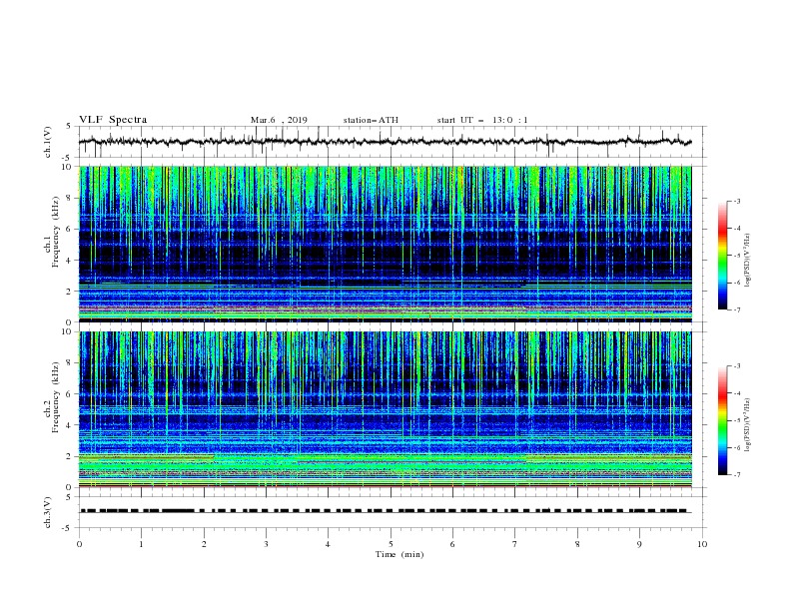Screen dimensions: 791x611
Task: Click the ch.1 color scale bar
Action: 722,256
